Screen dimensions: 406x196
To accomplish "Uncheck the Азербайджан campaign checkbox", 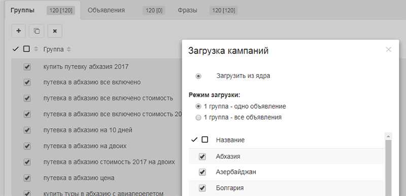I will click(202, 172).
